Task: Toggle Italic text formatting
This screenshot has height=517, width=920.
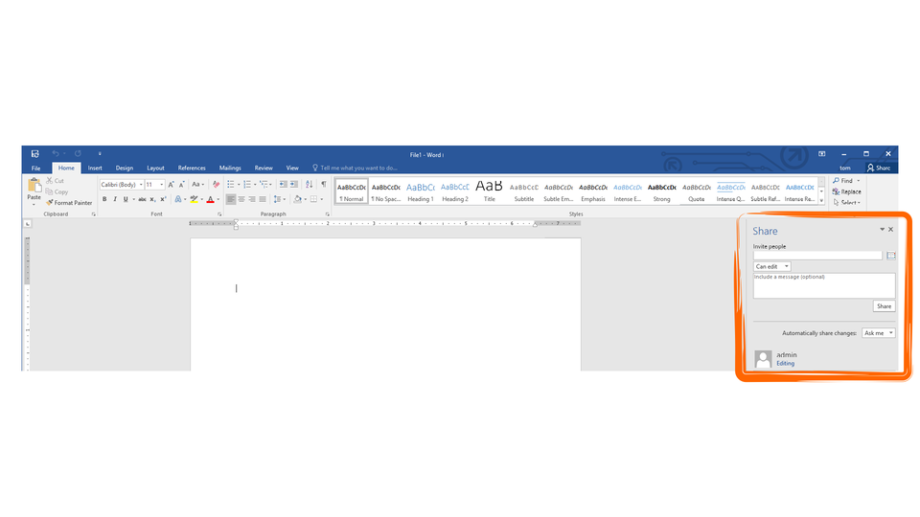Action: click(x=115, y=199)
